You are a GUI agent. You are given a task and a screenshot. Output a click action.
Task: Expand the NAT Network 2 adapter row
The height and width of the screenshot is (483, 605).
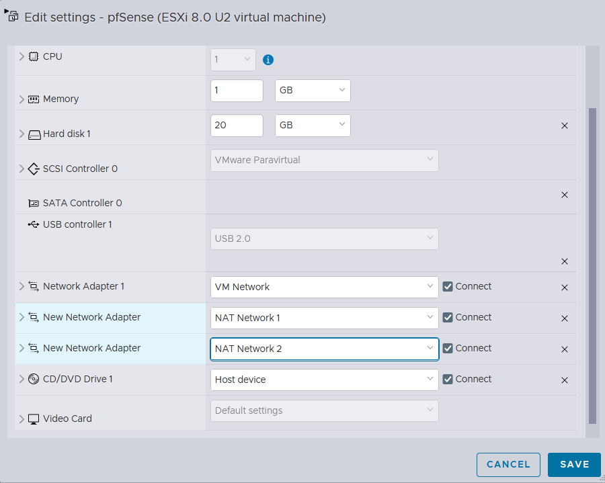click(x=22, y=348)
